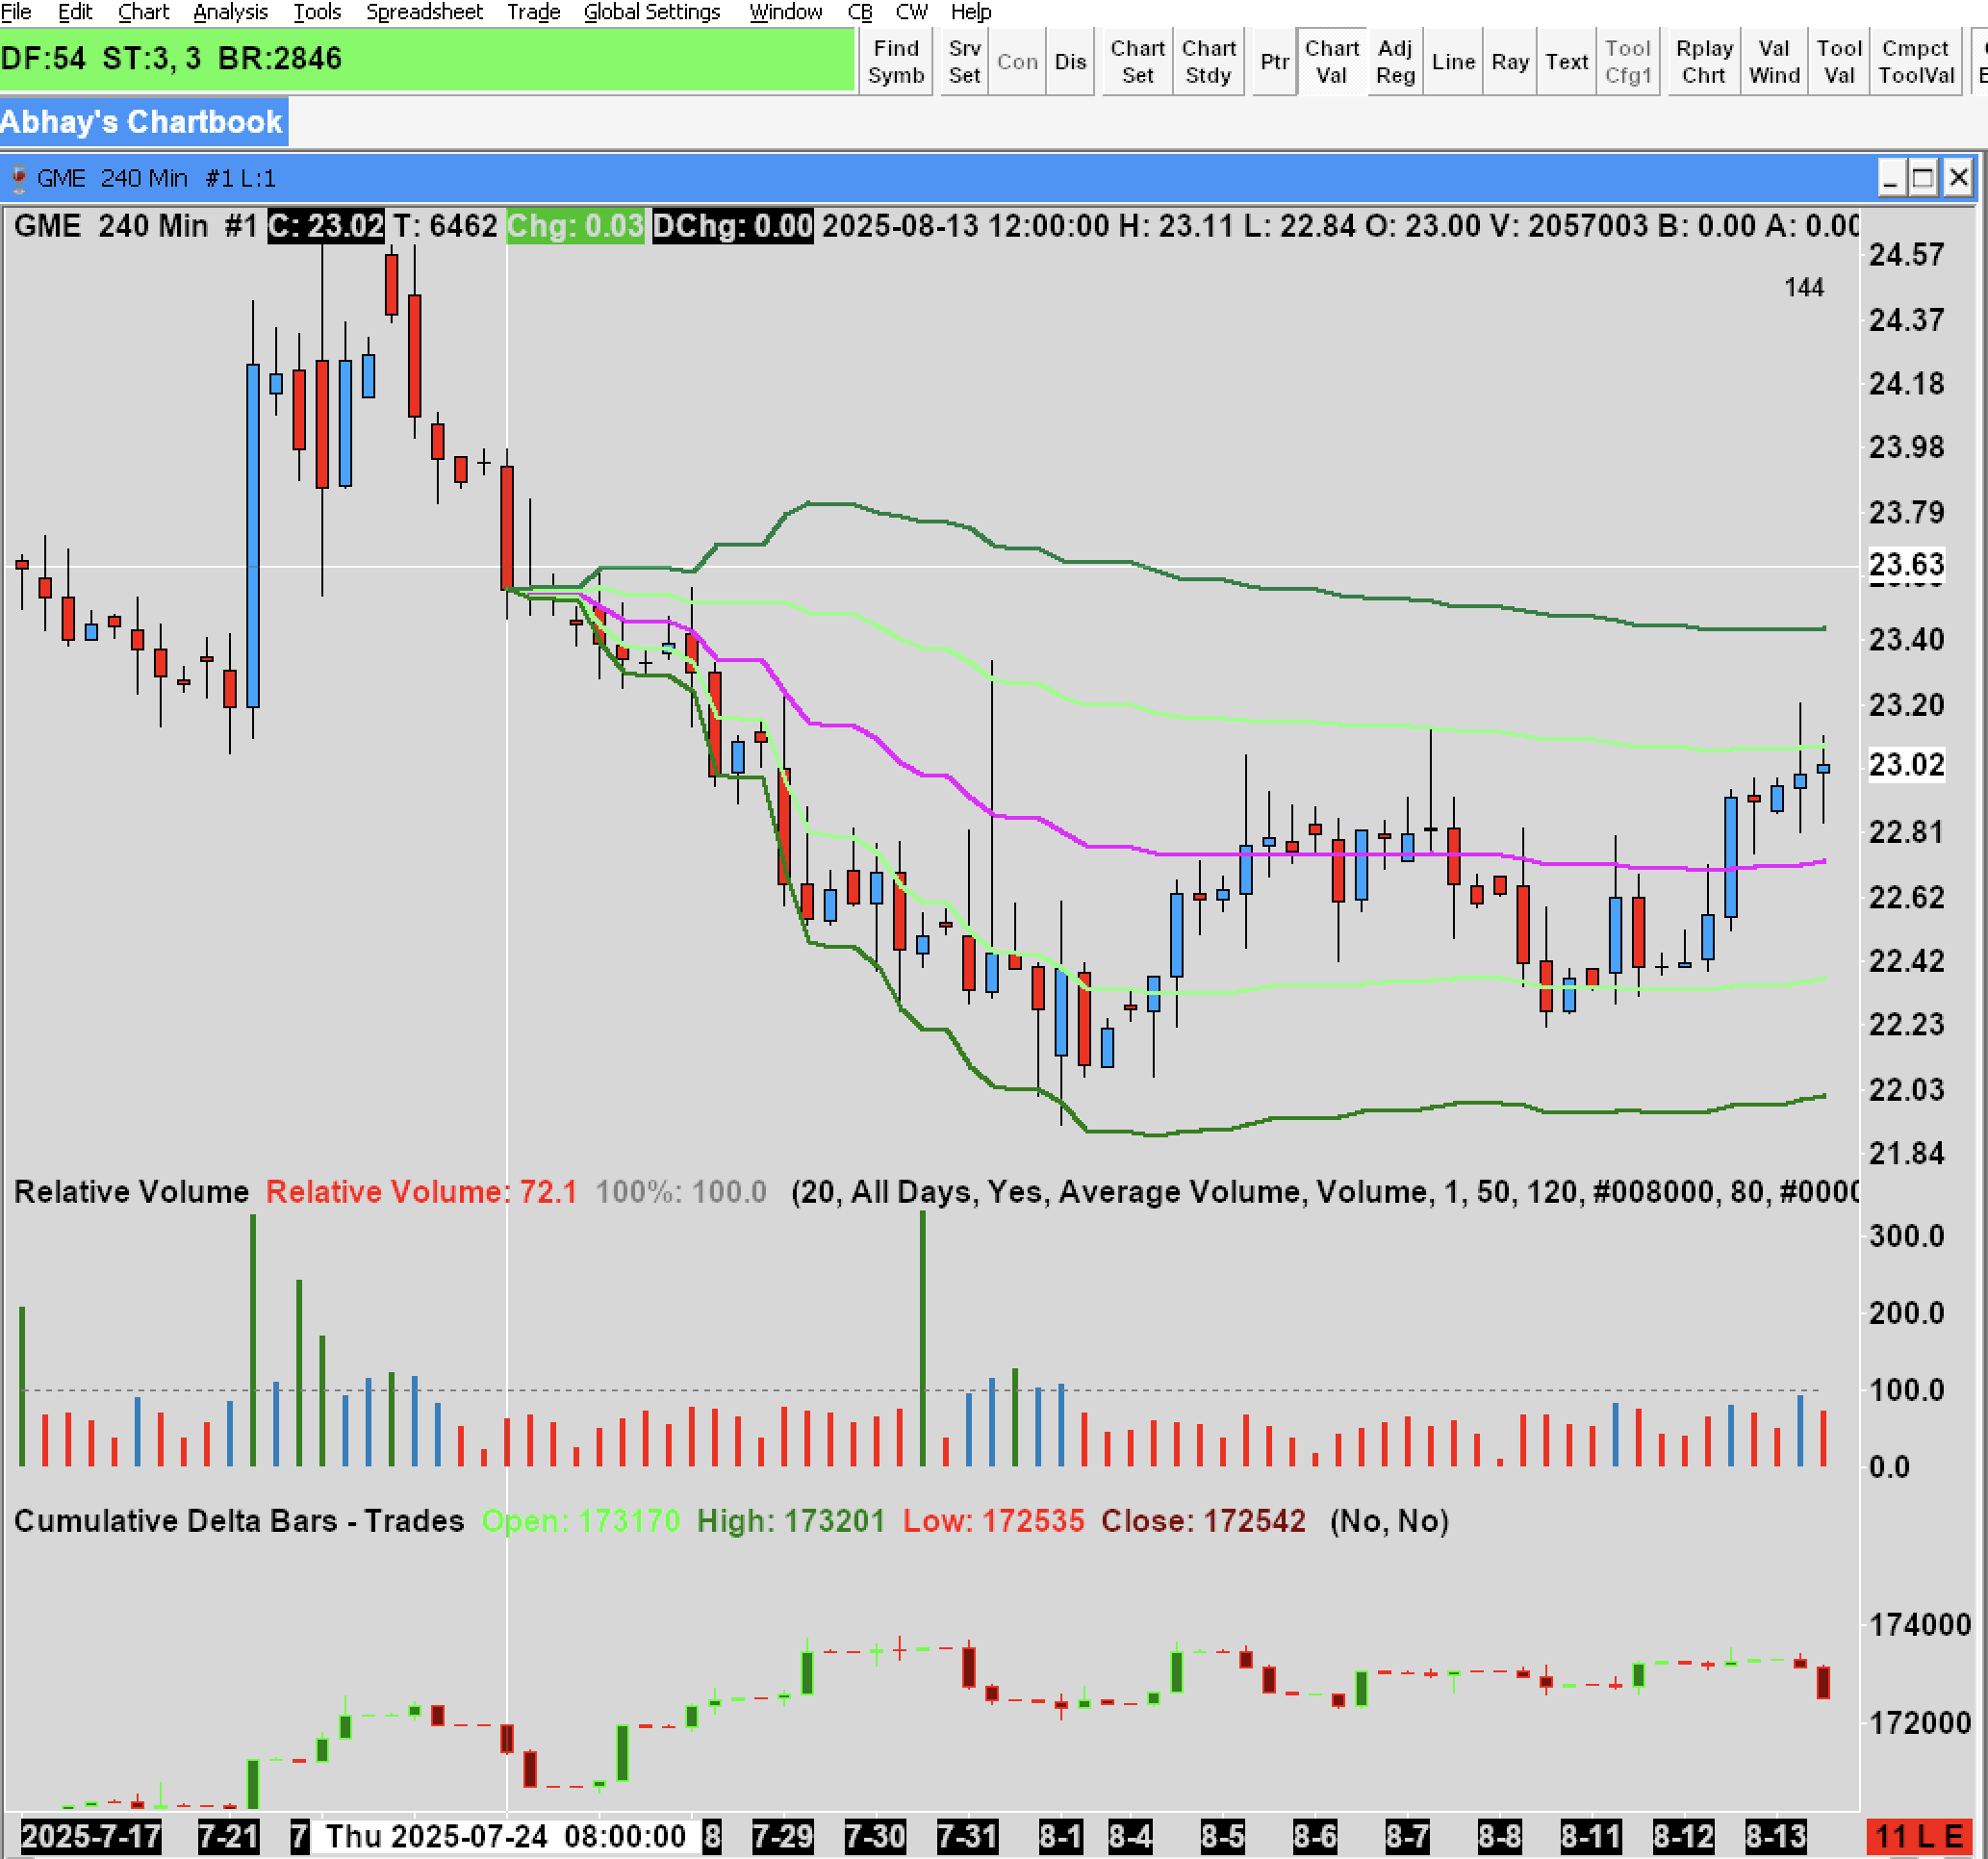This screenshot has width=1988, height=1859.
Task: Toggle the Chart Val tool
Action: click(1331, 62)
